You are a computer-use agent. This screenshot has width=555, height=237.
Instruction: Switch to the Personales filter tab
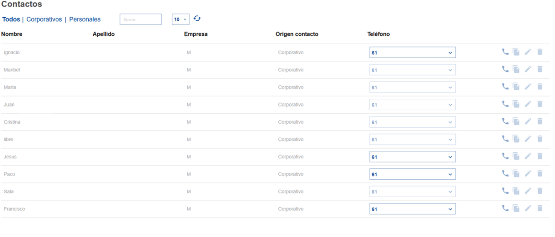tap(85, 19)
